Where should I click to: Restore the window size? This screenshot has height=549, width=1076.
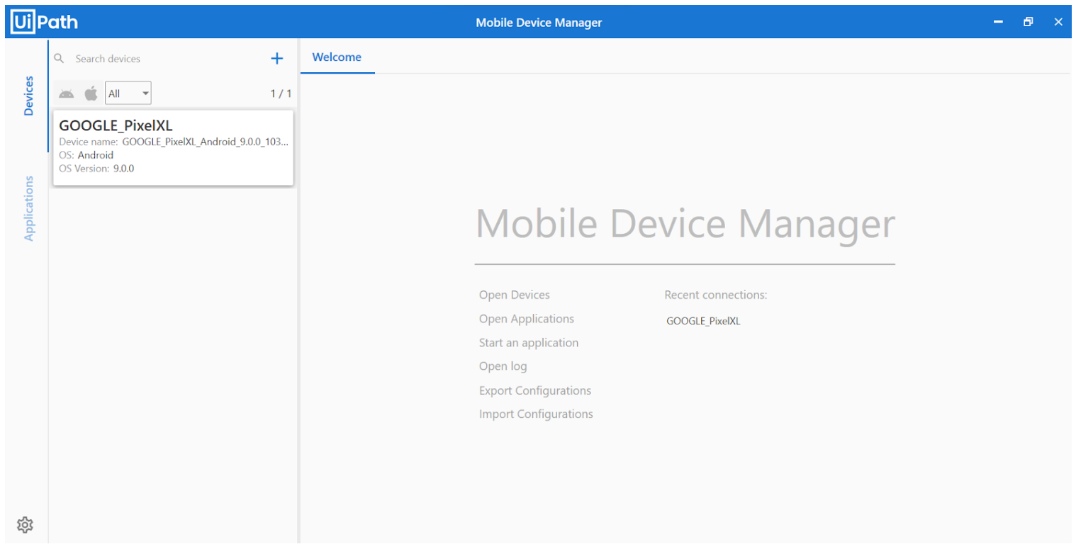click(1028, 22)
